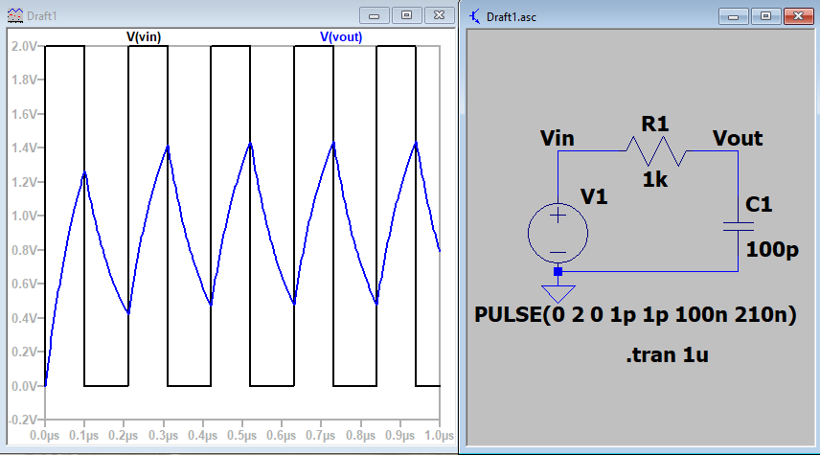Close the Draft1.asc schematic window
Screen dimensions: 820x455
(796, 15)
